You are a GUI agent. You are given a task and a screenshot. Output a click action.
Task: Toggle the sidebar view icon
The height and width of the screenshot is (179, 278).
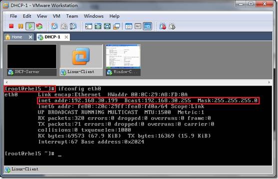(89, 26)
